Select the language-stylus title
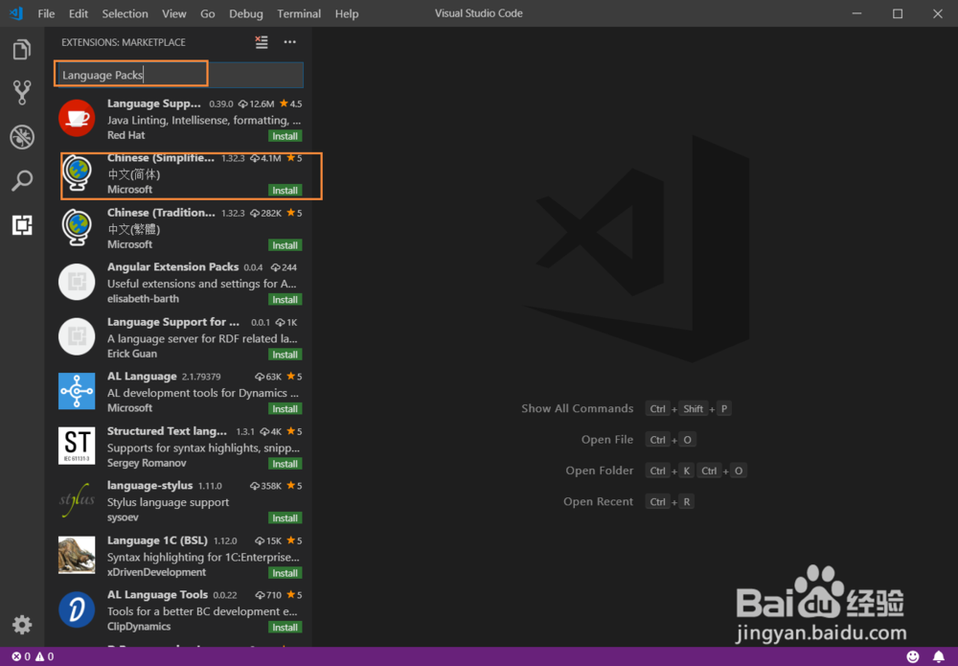The height and width of the screenshot is (666, 958). pyautogui.click(x=149, y=486)
